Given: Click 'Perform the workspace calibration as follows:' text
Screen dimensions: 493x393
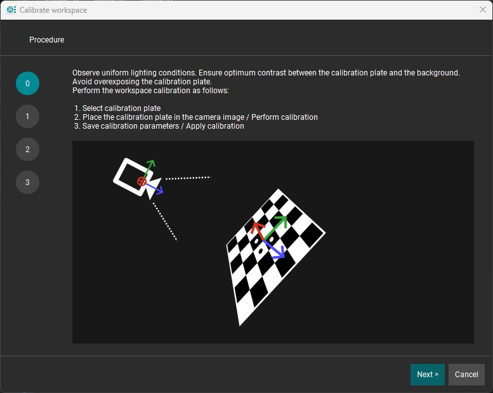Looking at the screenshot, I should (150, 91).
